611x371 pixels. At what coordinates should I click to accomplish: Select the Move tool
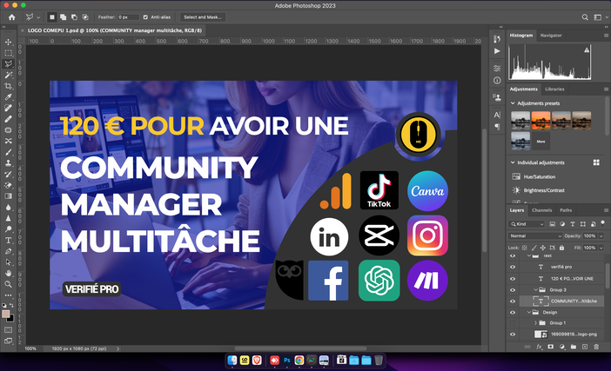(8, 42)
